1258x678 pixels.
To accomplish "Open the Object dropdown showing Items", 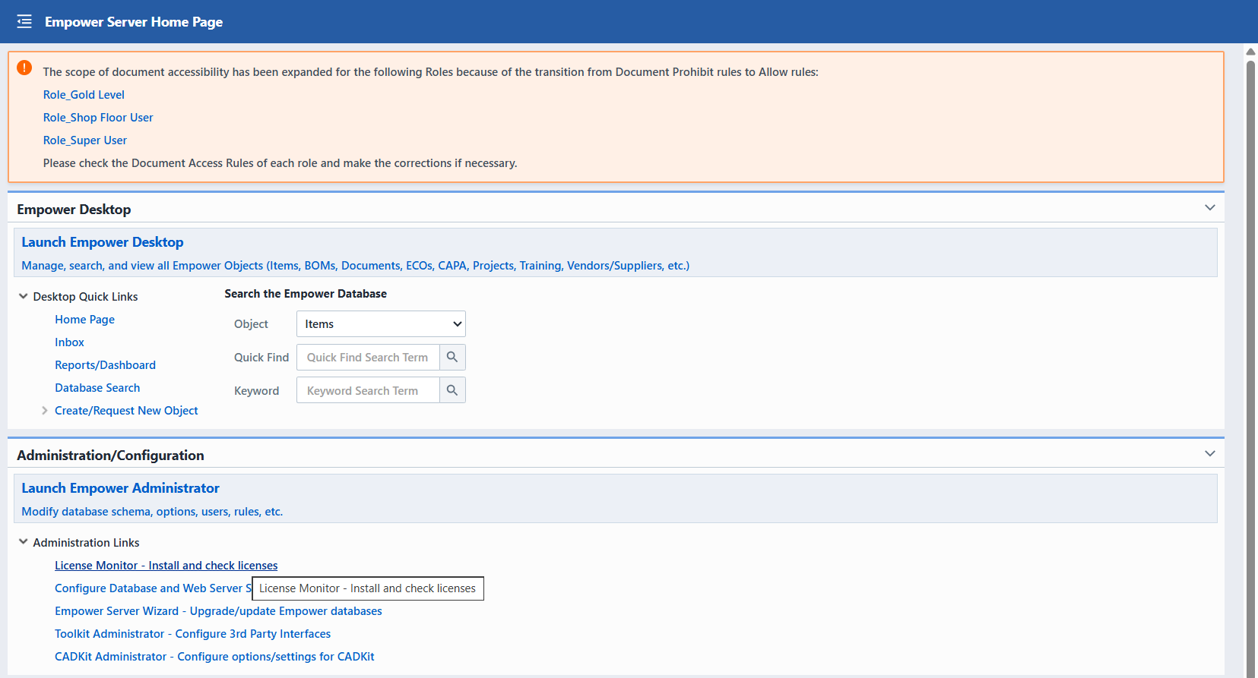I will point(381,323).
